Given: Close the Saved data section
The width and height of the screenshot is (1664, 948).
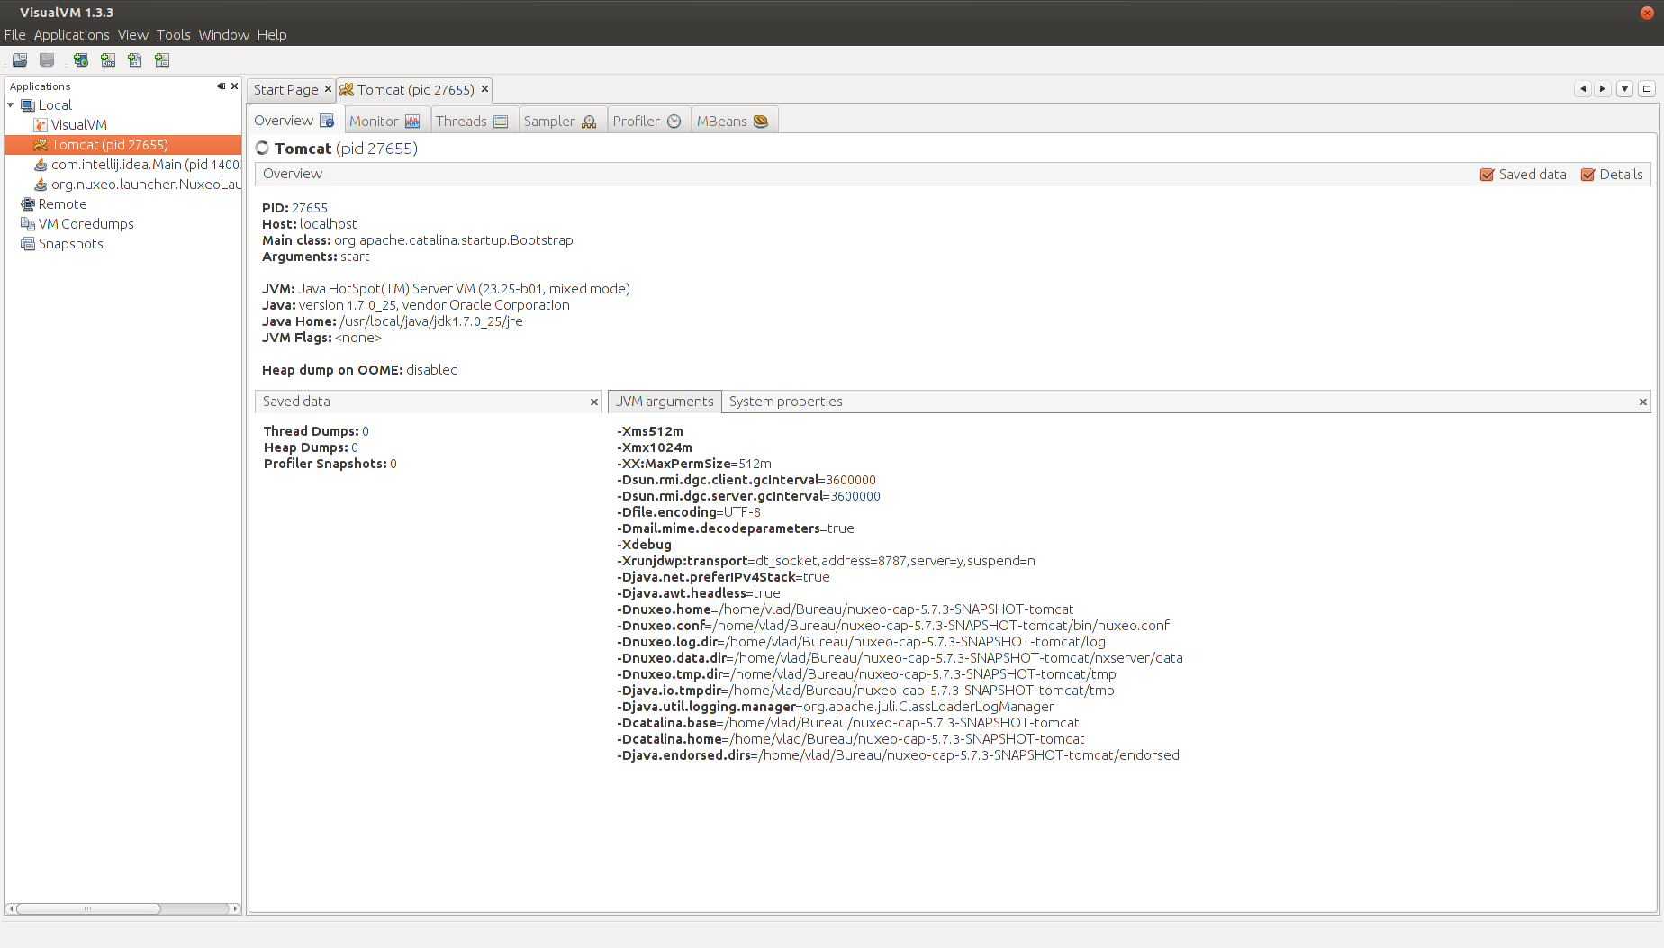Looking at the screenshot, I should pyautogui.click(x=594, y=402).
